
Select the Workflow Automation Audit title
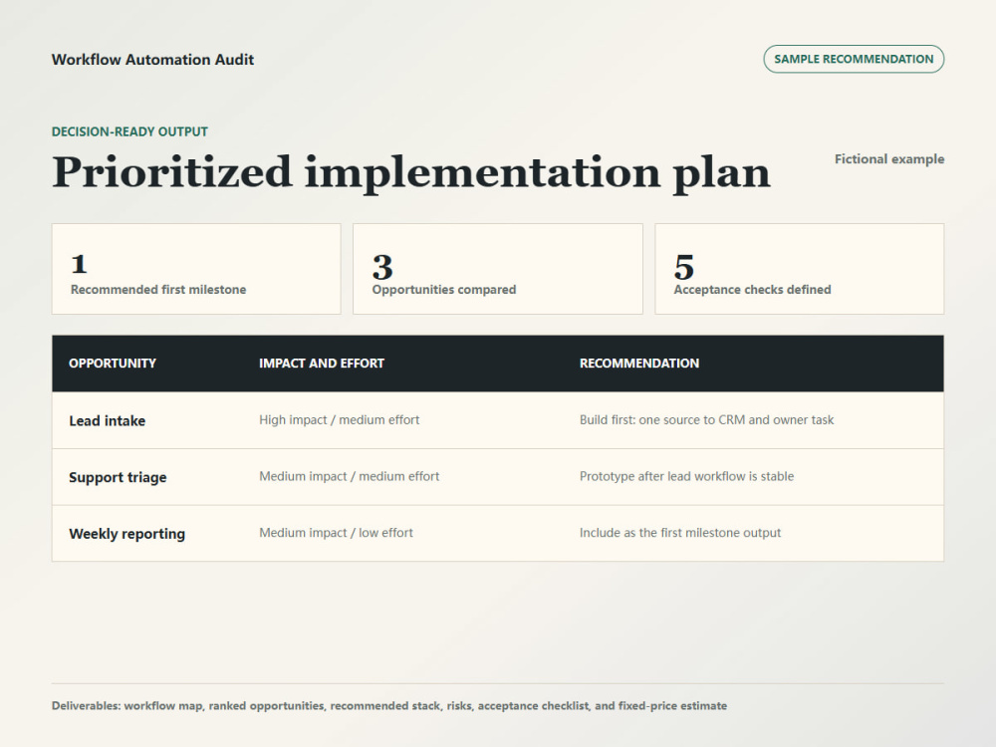click(152, 60)
